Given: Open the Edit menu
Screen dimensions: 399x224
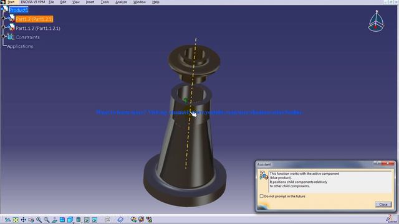Looking at the screenshot, I should 63,2.
